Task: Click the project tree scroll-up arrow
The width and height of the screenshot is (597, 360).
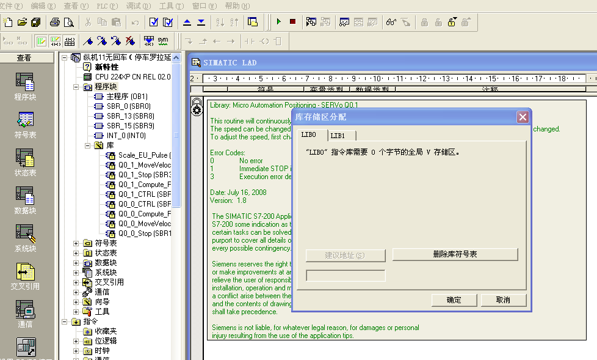Action: tap(176, 57)
